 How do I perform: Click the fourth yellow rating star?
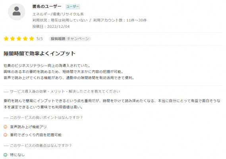pyautogui.click(x=25, y=39)
